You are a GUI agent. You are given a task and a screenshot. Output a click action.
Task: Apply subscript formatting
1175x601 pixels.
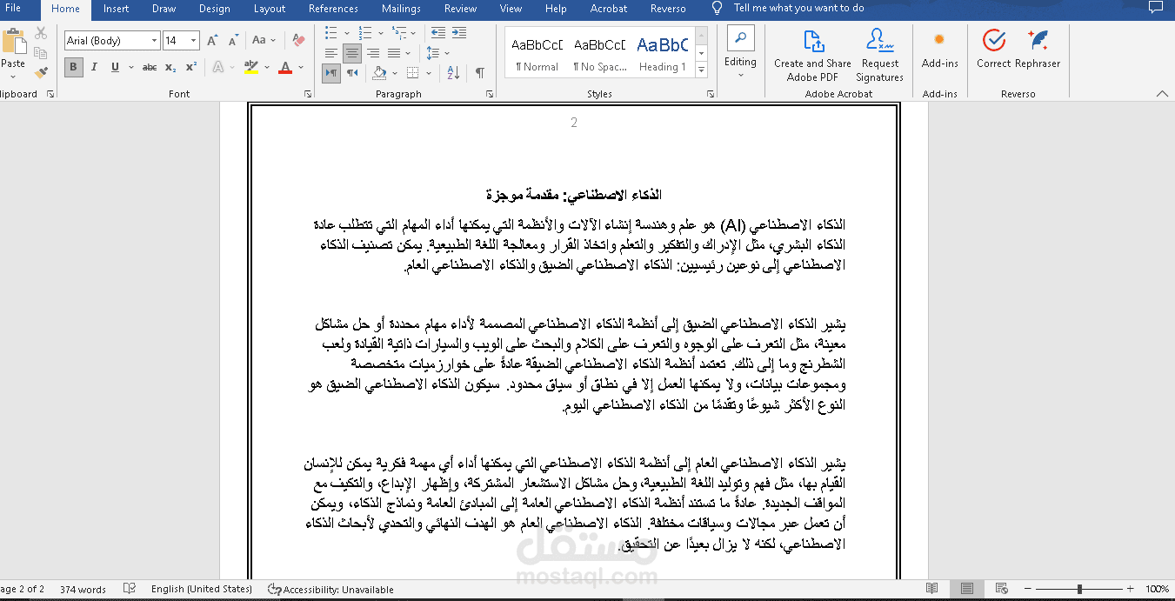170,67
